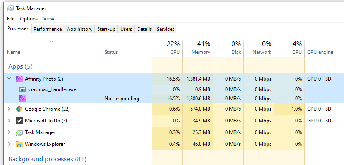Expand the Microsoft To Do group
The image size is (344, 165).
click(x=9, y=121)
